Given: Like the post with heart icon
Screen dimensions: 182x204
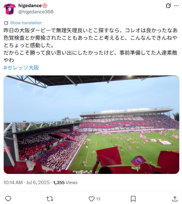Looking at the screenshot, I should 91,199.
